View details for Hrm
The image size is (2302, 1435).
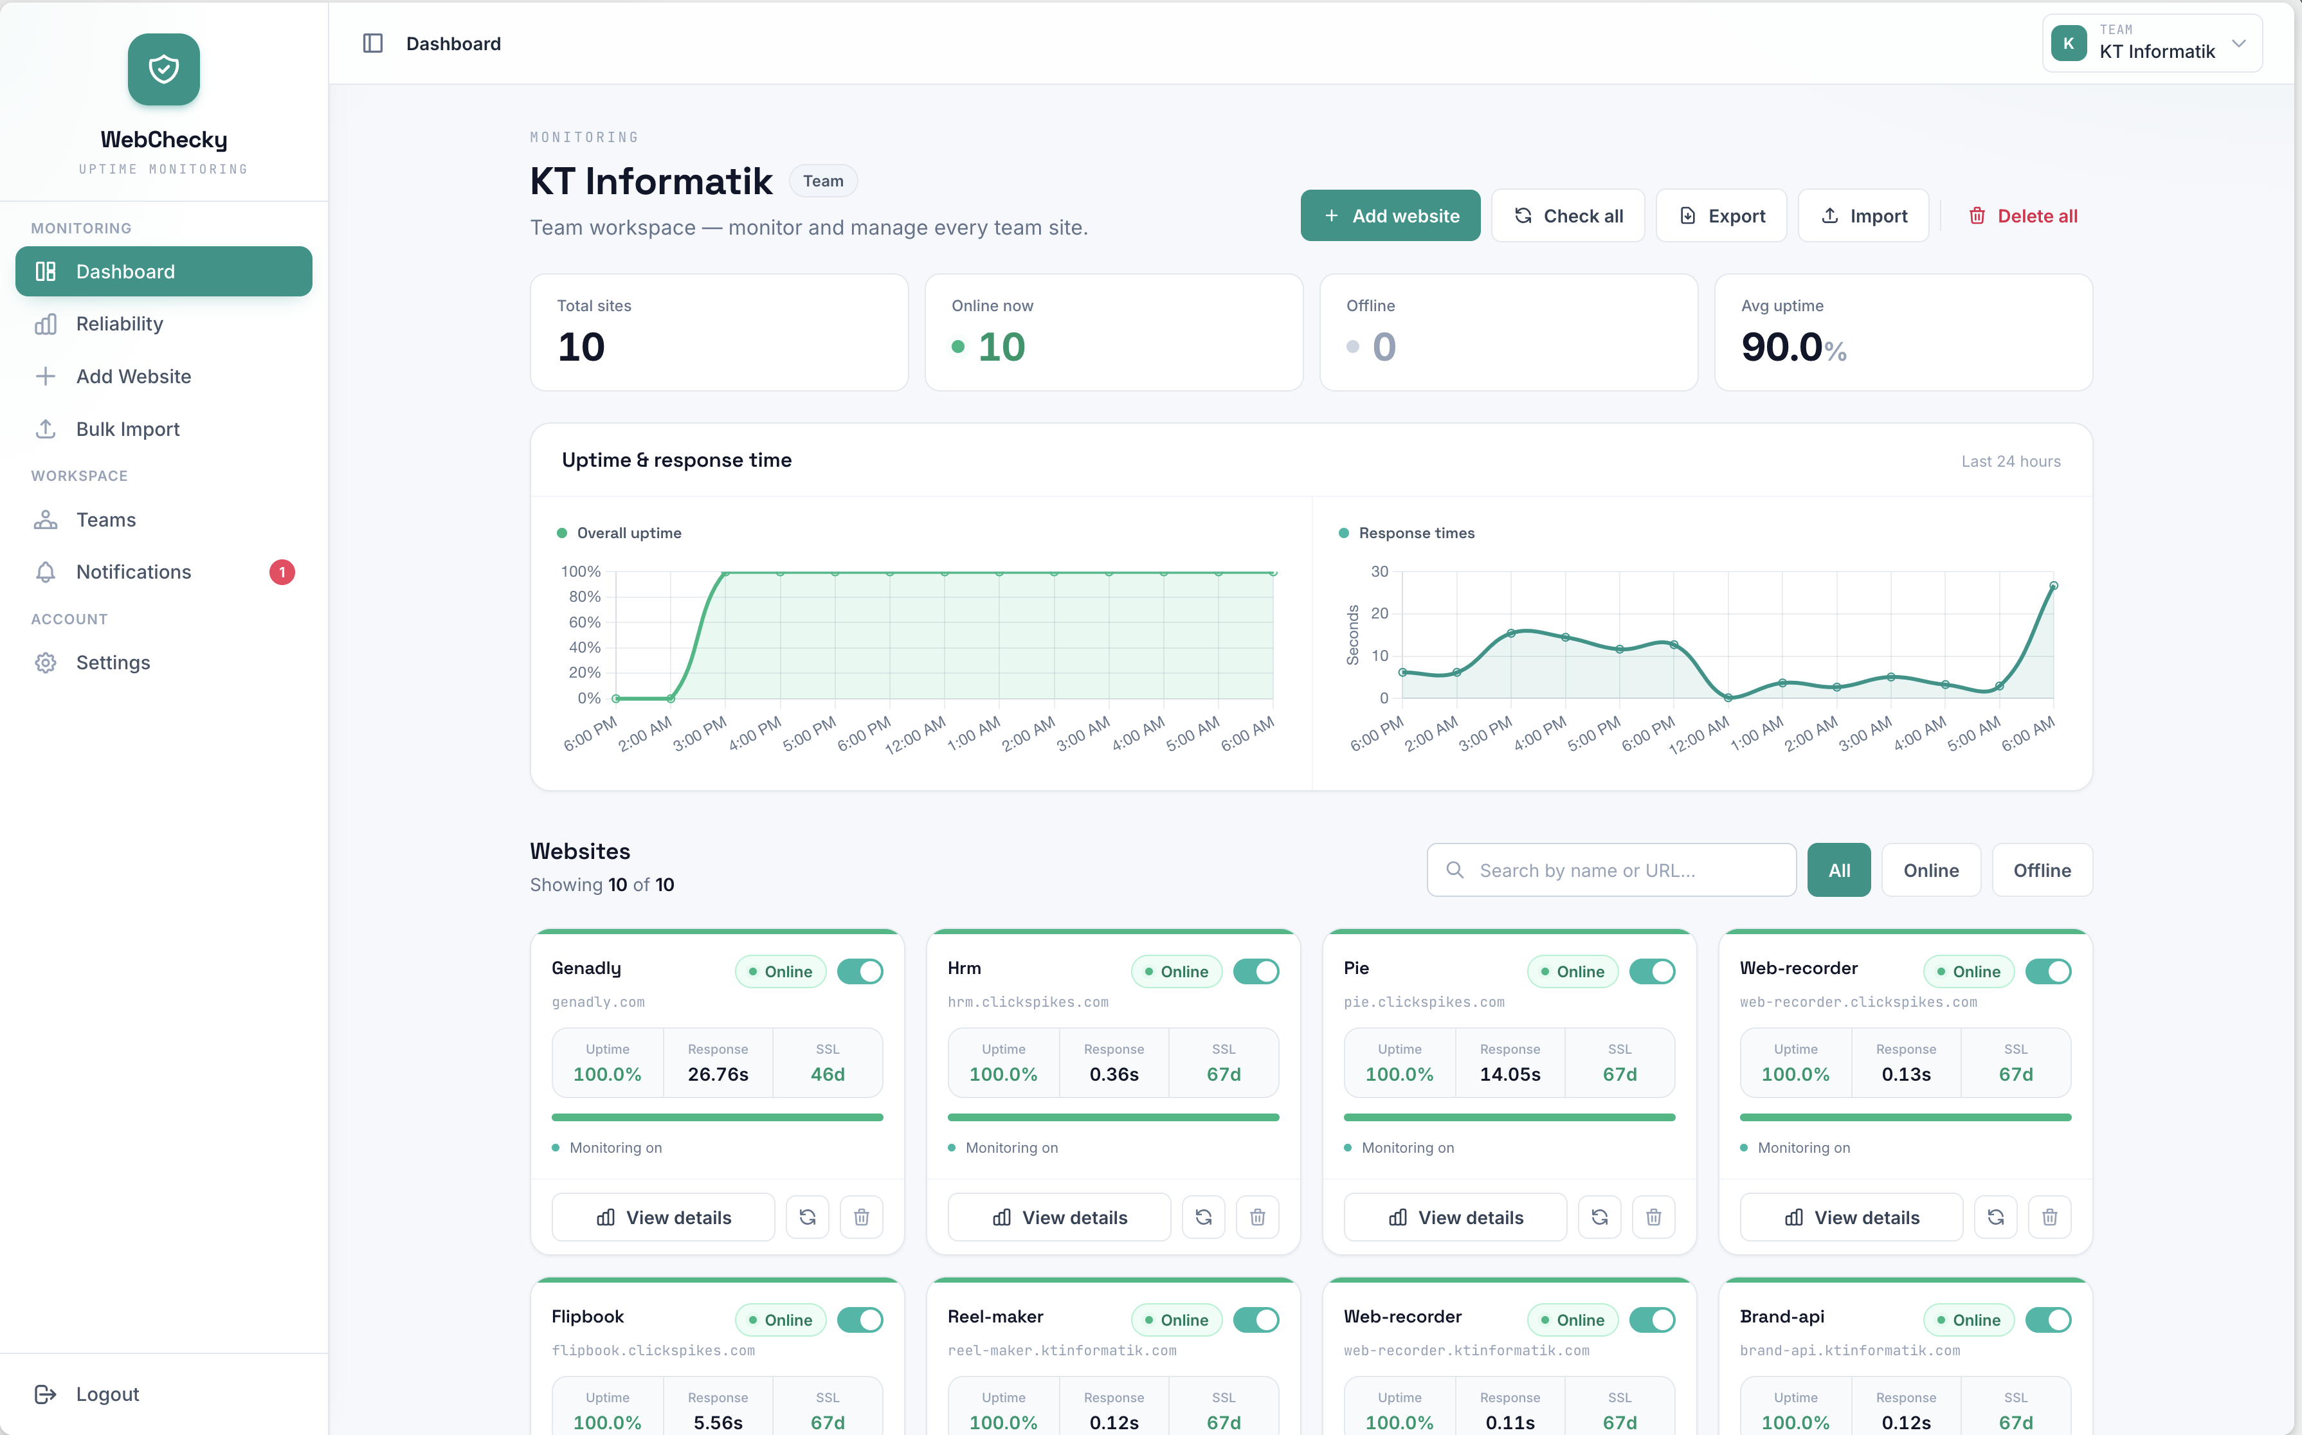point(1060,1216)
